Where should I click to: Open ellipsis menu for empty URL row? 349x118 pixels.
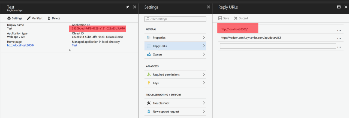339,47
